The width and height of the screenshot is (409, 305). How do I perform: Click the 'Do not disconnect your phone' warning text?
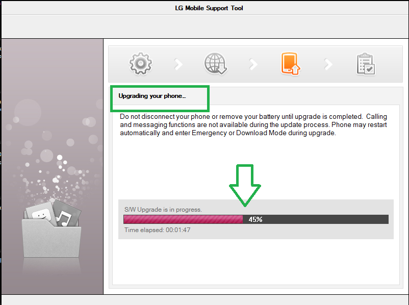pos(253,125)
